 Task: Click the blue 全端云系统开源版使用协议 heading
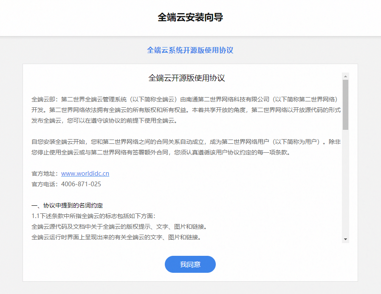tap(190, 50)
